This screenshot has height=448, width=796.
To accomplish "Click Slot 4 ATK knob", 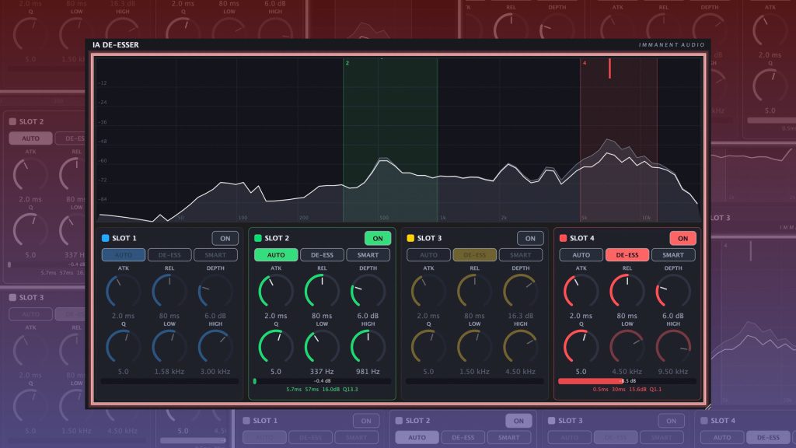I will click(x=581, y=291).
